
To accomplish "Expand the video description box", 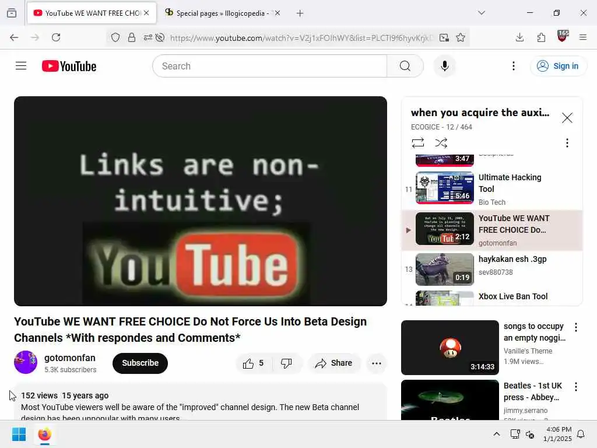I will (x=201, y=402).
